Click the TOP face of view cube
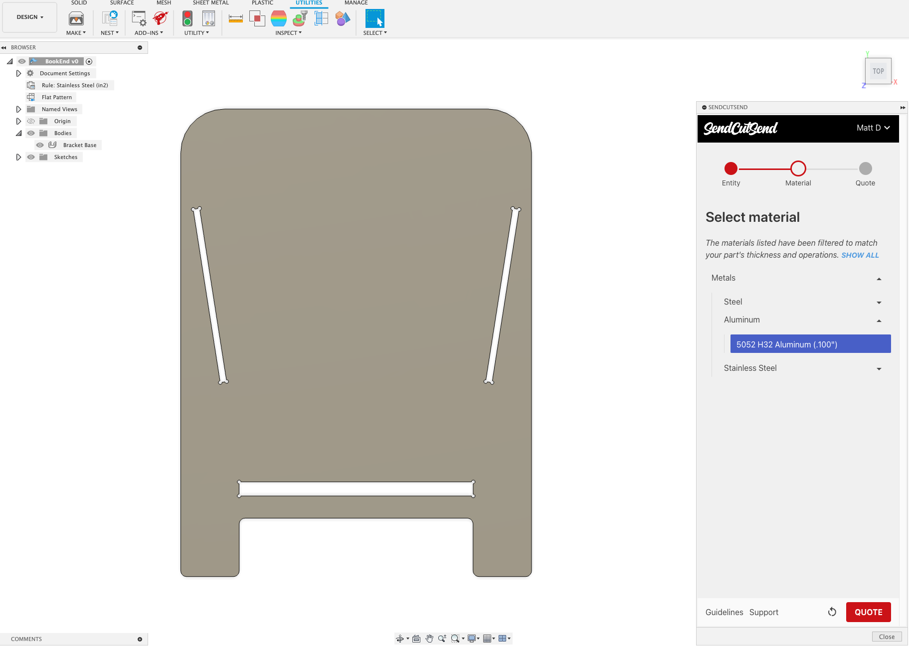This screenshot has height=647, width=909. point(878,71)
